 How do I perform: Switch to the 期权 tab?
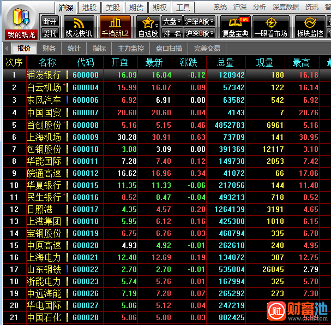tap(160, 8)
